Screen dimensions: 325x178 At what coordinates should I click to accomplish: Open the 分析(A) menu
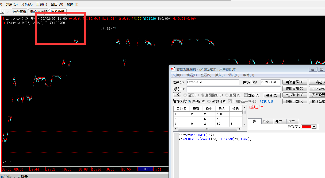pos(27,4)
